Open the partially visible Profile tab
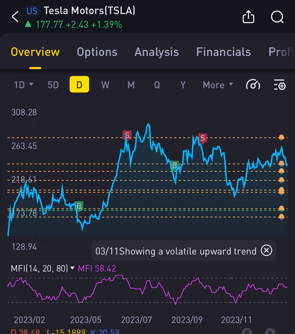Image resolution: width=295 pixels, height=334 pixels. 281,52
